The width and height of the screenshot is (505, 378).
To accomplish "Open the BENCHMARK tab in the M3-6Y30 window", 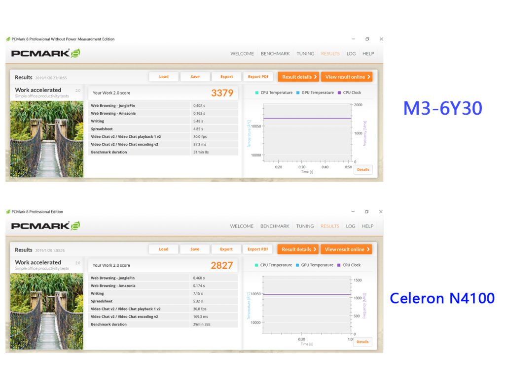I will (x=275, y=54).
